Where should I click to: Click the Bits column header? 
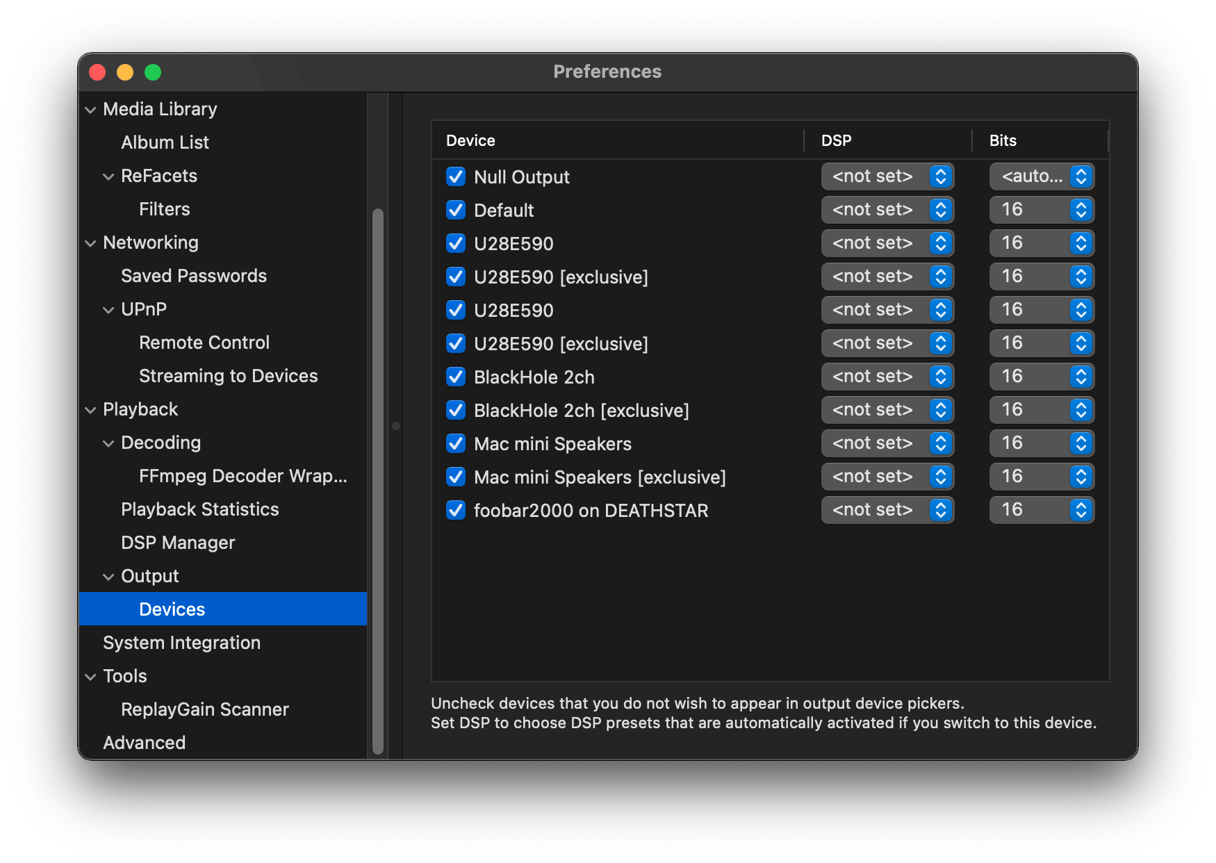(x=1040, y=140)
